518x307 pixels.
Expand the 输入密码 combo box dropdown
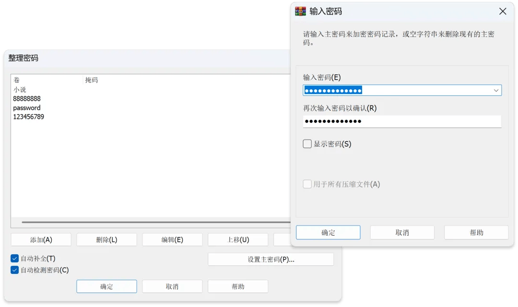tap(496, 90)
